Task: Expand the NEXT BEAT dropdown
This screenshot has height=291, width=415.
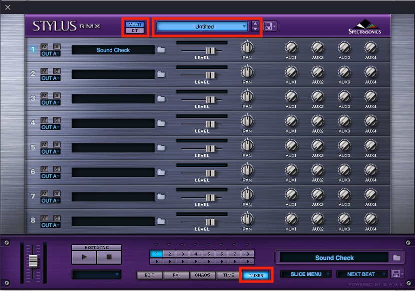Action: click(x=361, y=274)
